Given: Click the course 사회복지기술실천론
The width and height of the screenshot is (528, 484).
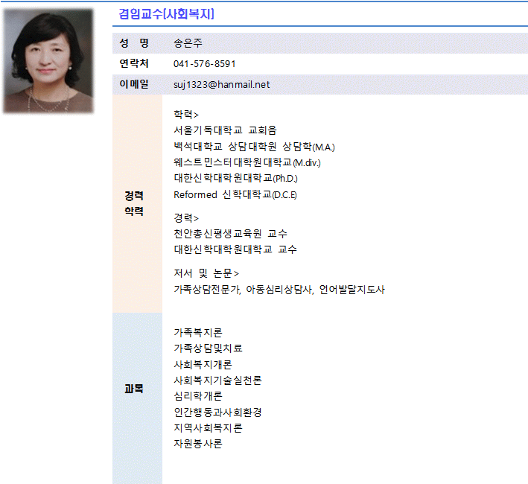Looking at the screenshot, I should click(x=218, y=380).
